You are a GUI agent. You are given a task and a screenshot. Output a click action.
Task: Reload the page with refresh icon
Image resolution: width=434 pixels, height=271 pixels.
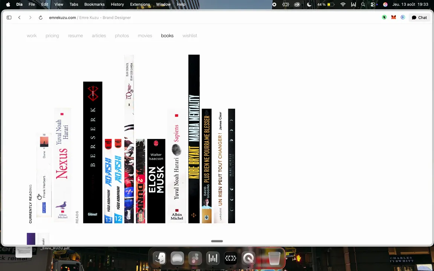41,17
